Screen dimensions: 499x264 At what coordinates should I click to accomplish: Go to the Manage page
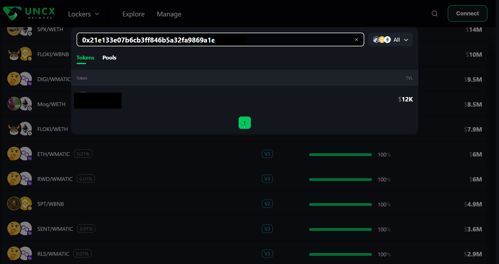(x=169, y=14)
